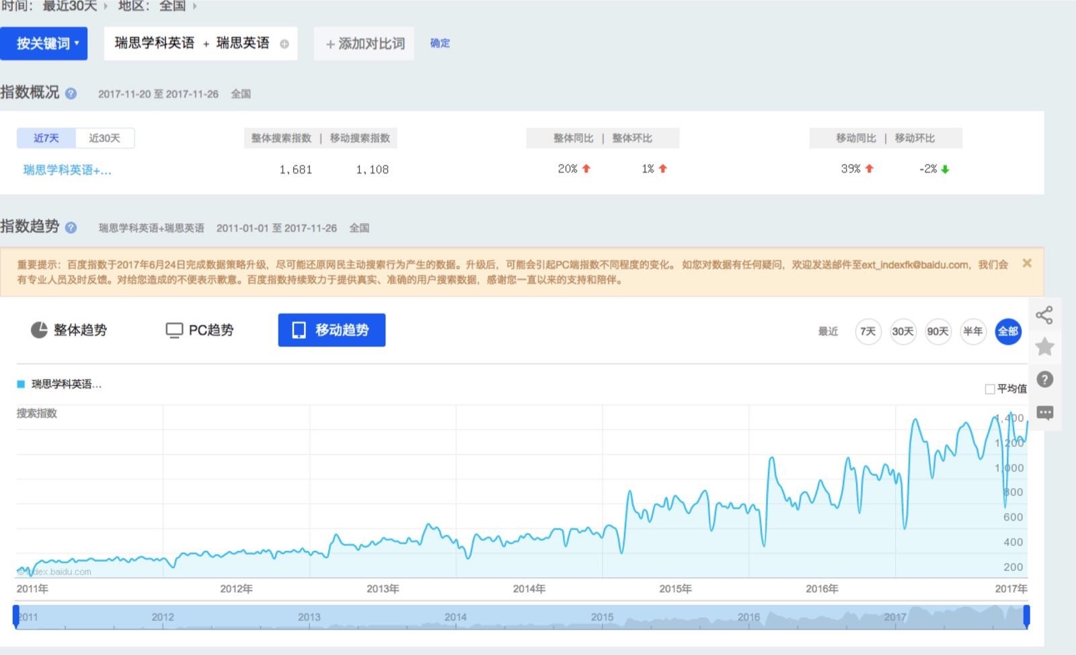Image resolution: width=1076 pixels, height=655 pixels.
Task: Close the orange 重要提示 notice banner
Action: 1027,263
